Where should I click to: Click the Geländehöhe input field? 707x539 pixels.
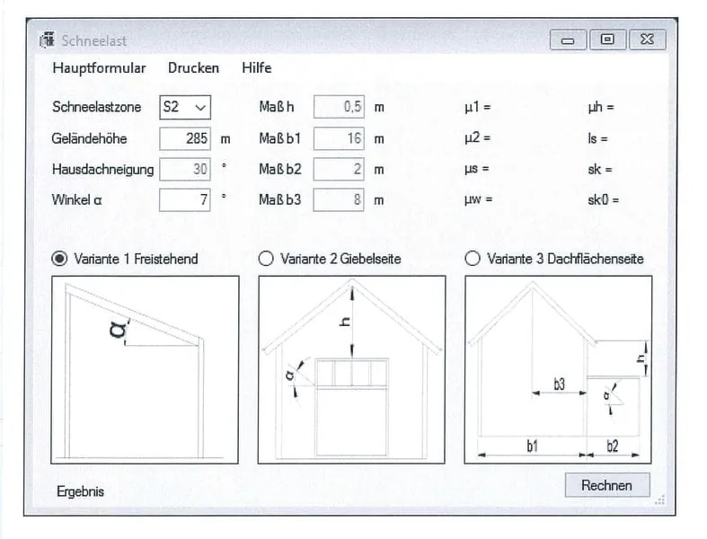(185, 138)
